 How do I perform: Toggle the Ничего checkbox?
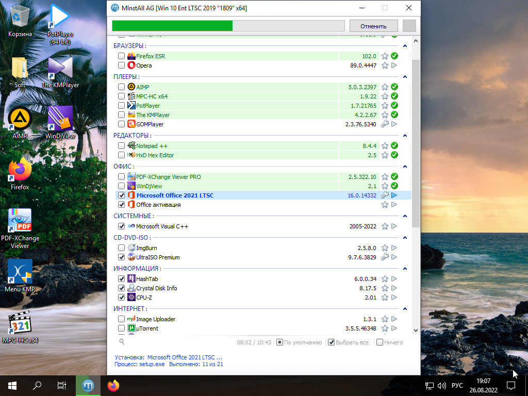(380, 342)
